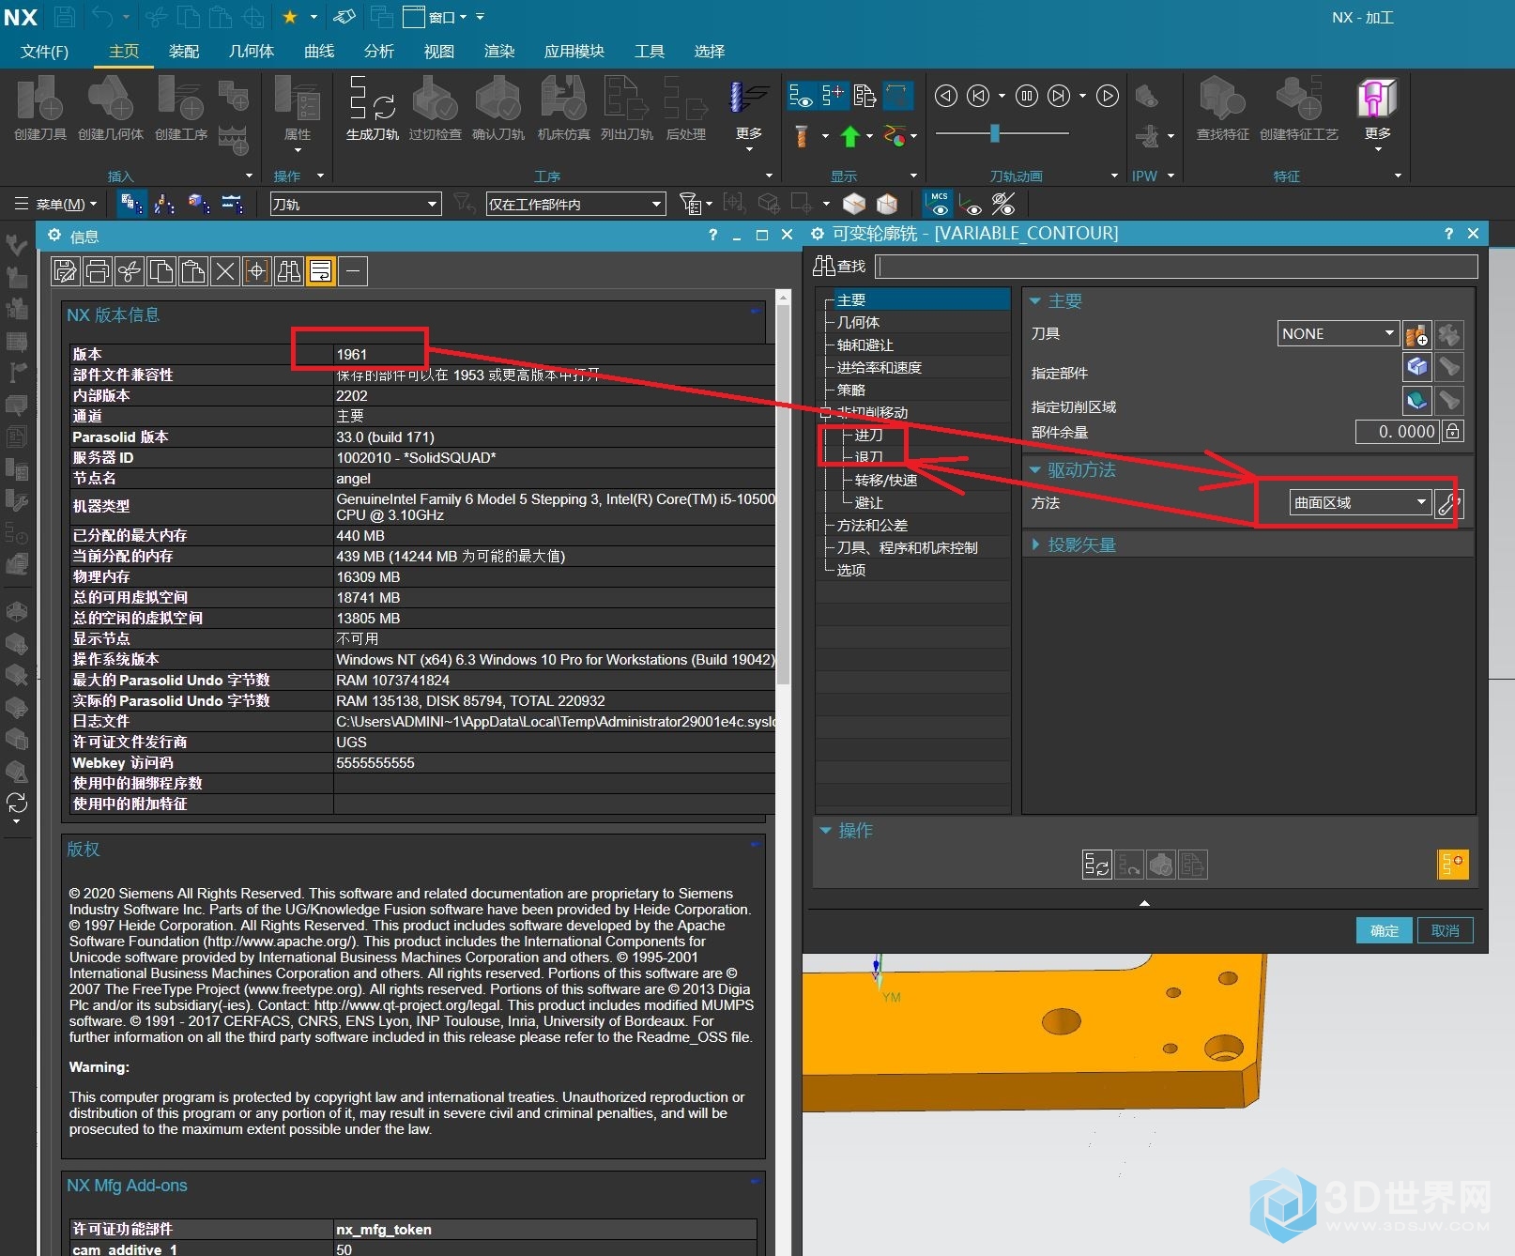
Task: Open the tool NONE dropdown
Action: 1338,333
